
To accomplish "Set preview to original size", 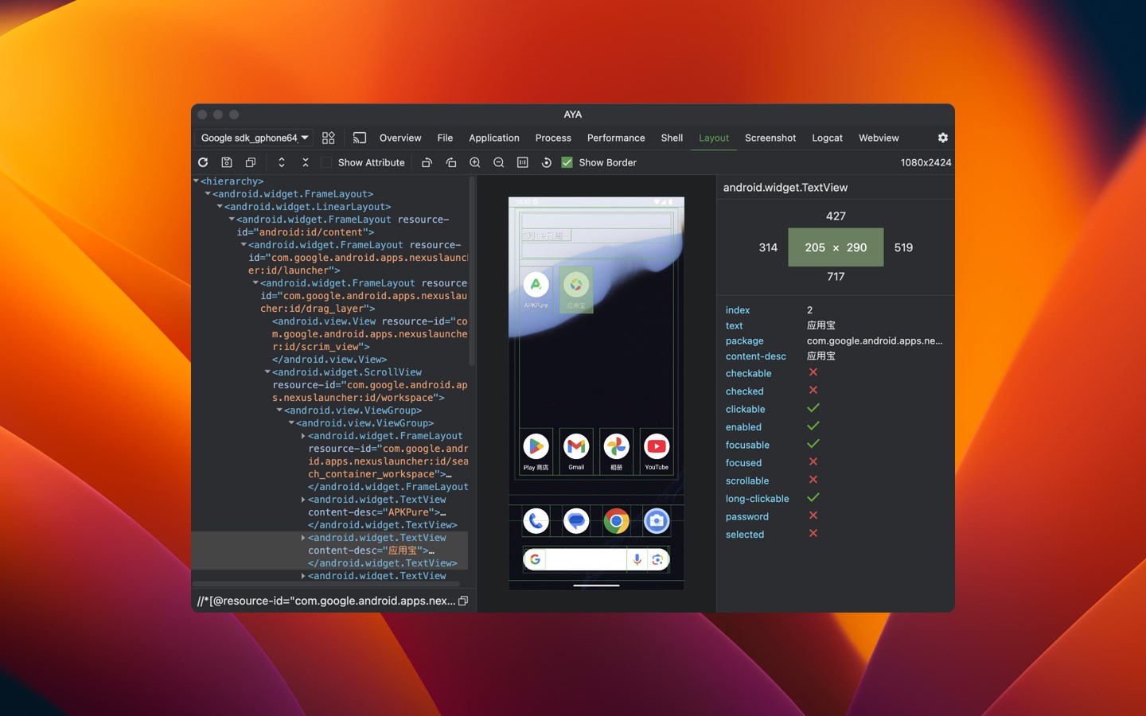I will [523, 162].
